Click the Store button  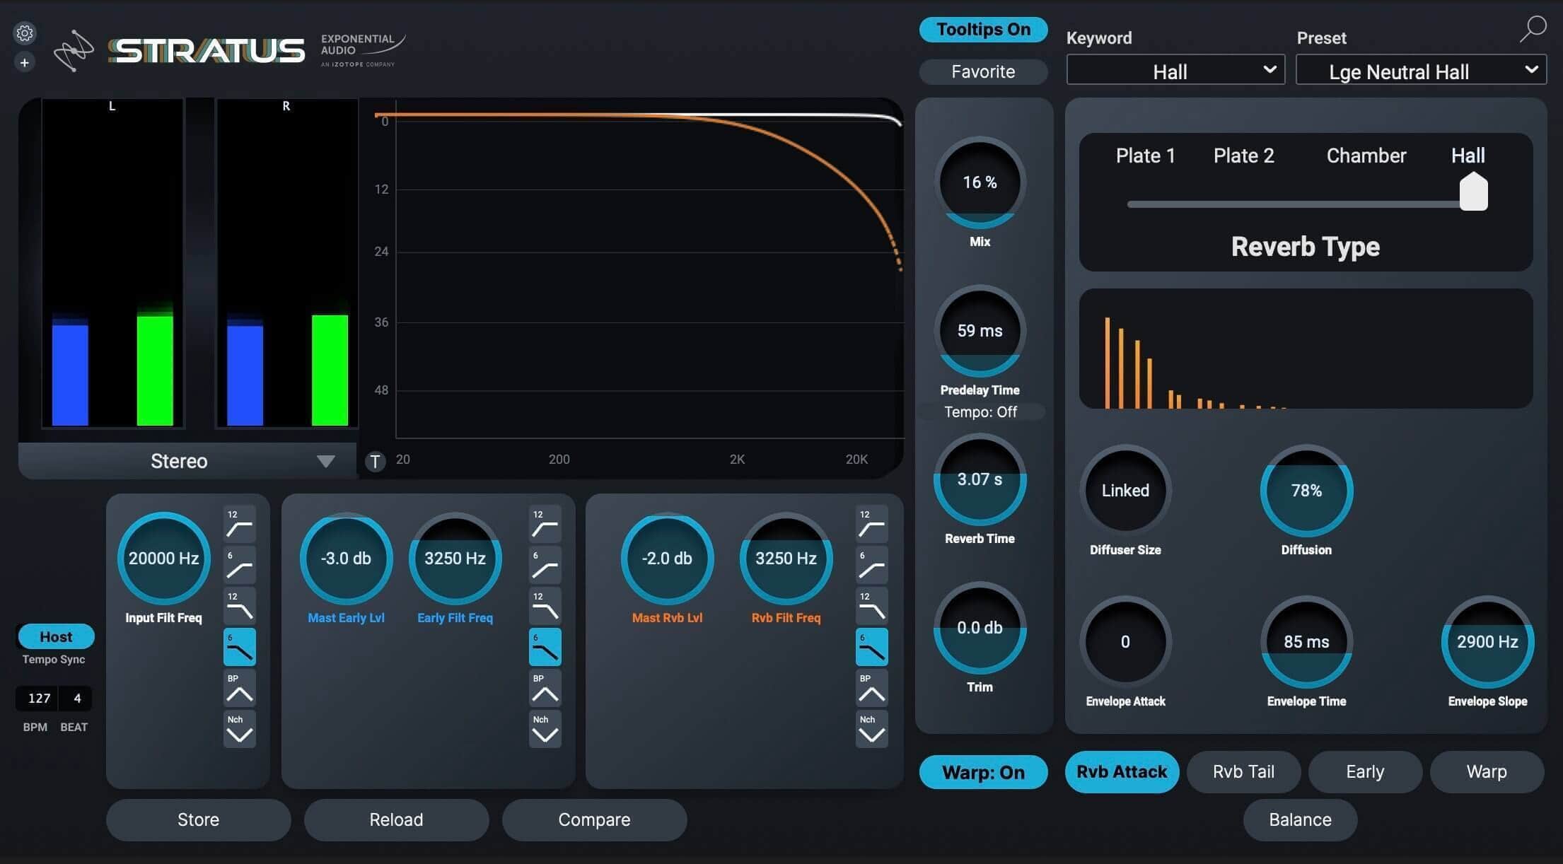pyautogui.click(x=198, y=819)
